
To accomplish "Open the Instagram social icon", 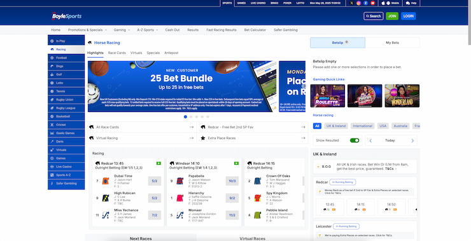I will click(x=358, y=3).
